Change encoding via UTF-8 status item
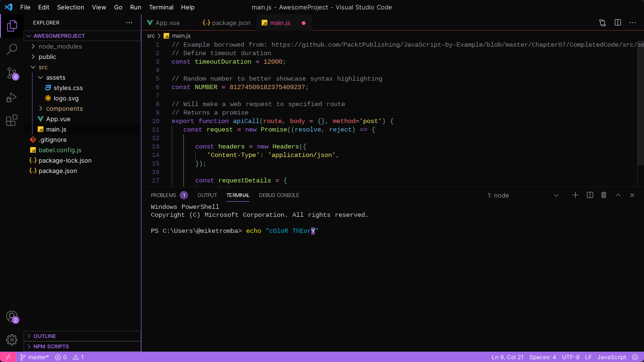 coord(571,357)
